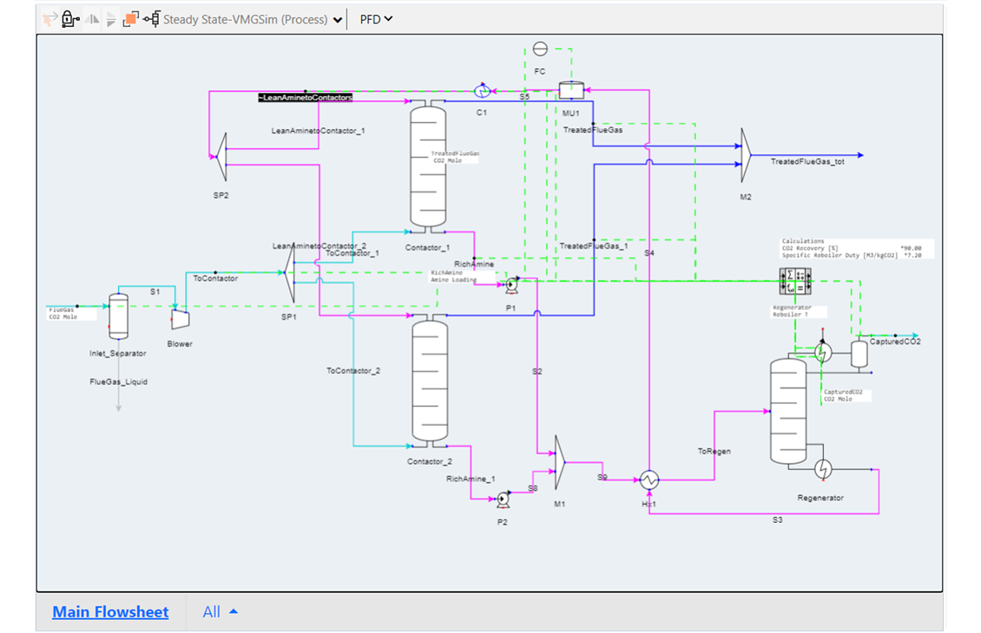Click the lock connections toolbar icon

point(70,18)
